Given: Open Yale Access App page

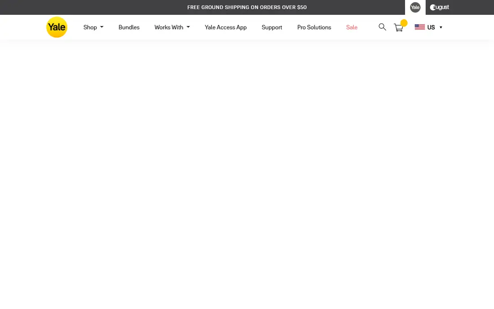Looking at the screenshot, I should pyautogui.click(x=225, y=27).
